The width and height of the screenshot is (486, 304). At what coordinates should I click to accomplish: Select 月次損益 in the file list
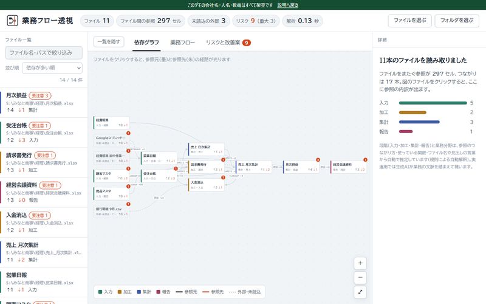tap(44, 103)
